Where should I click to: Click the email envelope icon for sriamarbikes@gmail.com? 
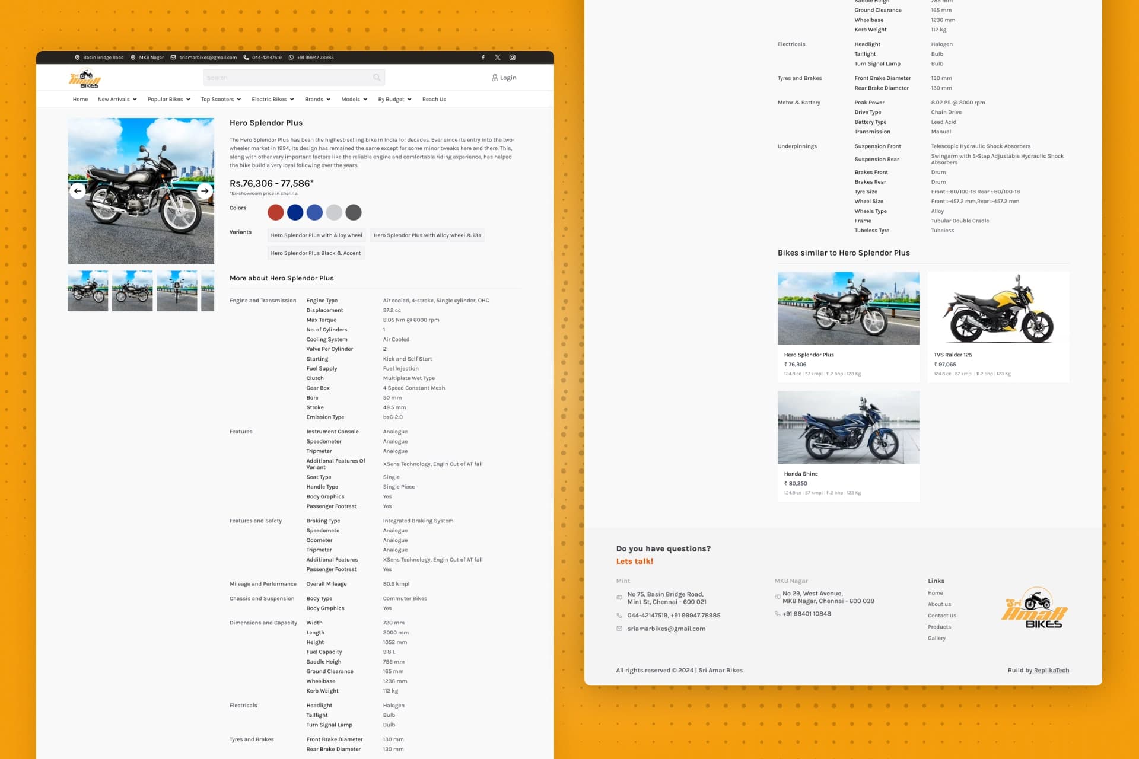(173, 57)
